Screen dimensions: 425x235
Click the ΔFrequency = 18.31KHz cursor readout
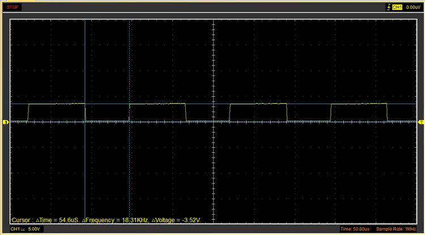pyautogui.click(x=116, y=220)
